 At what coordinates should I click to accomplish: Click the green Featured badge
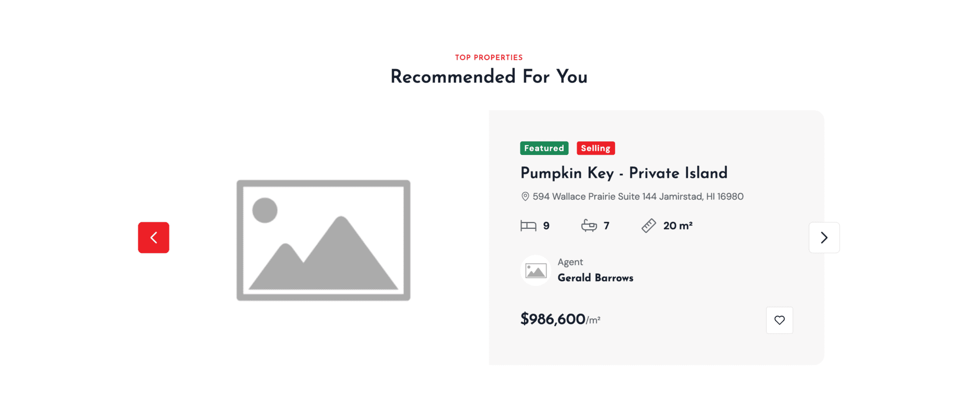pos(544,148)
